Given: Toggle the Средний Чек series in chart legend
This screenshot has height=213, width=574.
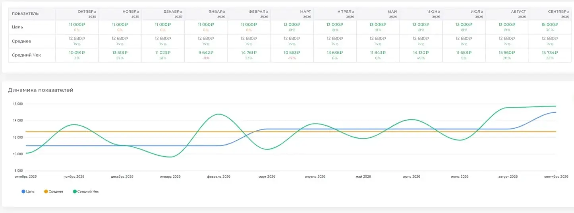Looking at the screenshot, I should click(x=86, y=192).
